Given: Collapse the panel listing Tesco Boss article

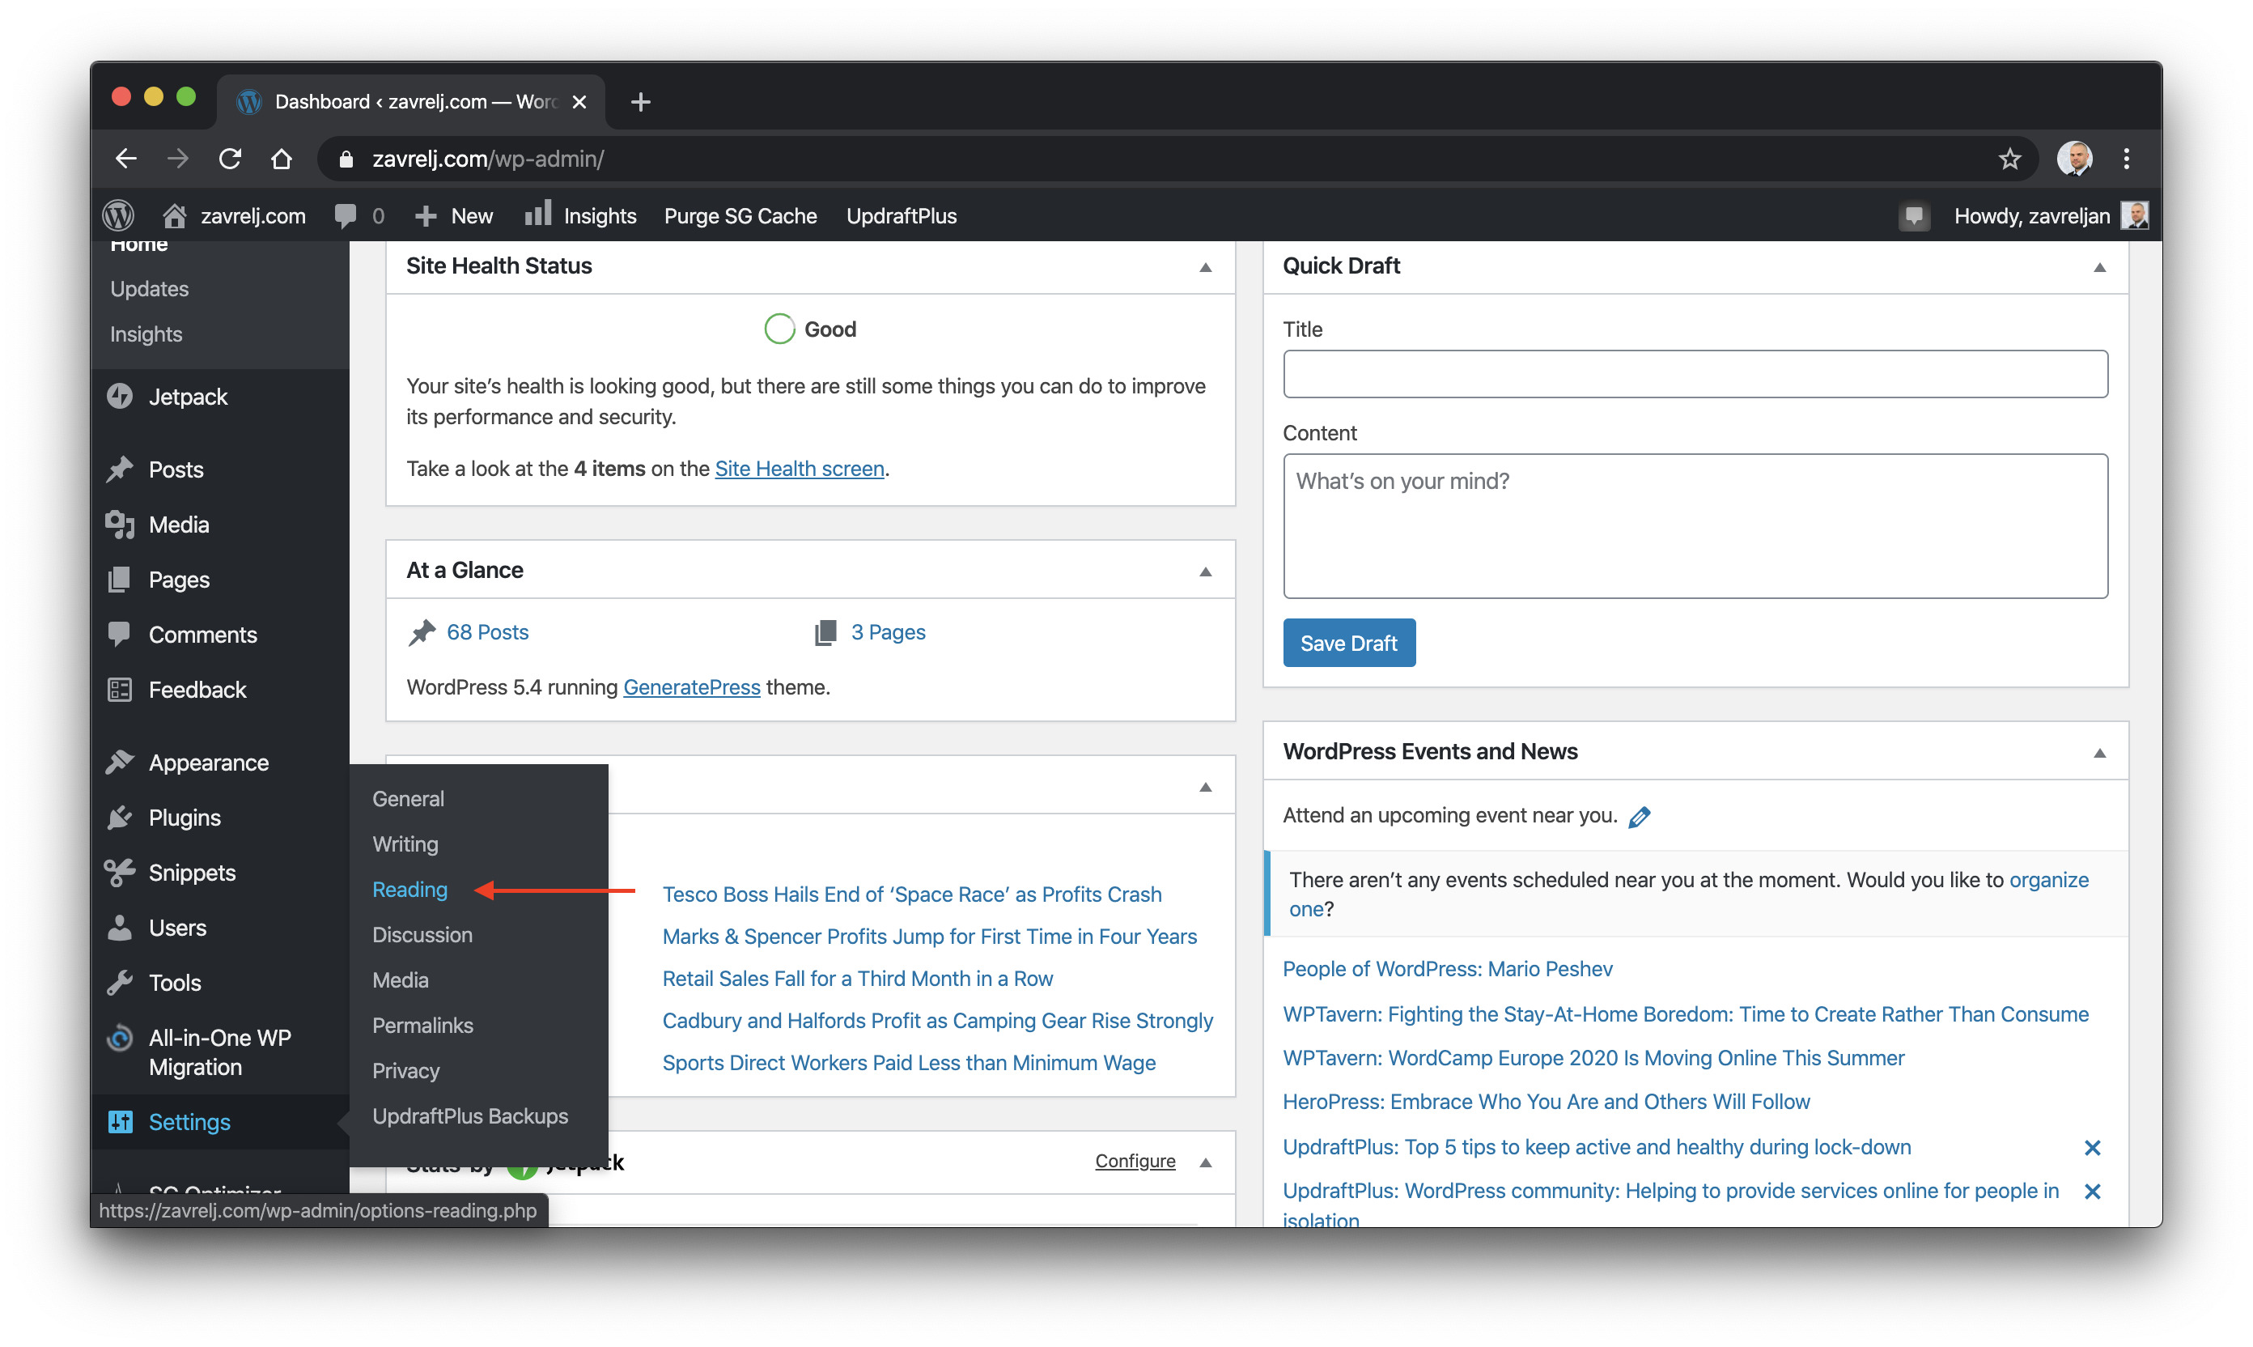Looking at the screenshot, I should (x=1205, y=787).
